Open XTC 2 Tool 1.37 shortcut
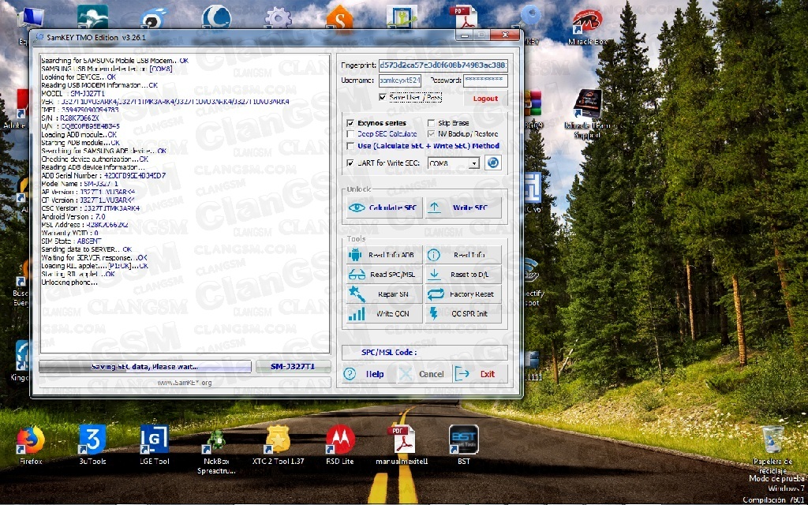Image resolution: width=808 pixels, height=505 pixels. pyautogui.click(x=279, y=445)
